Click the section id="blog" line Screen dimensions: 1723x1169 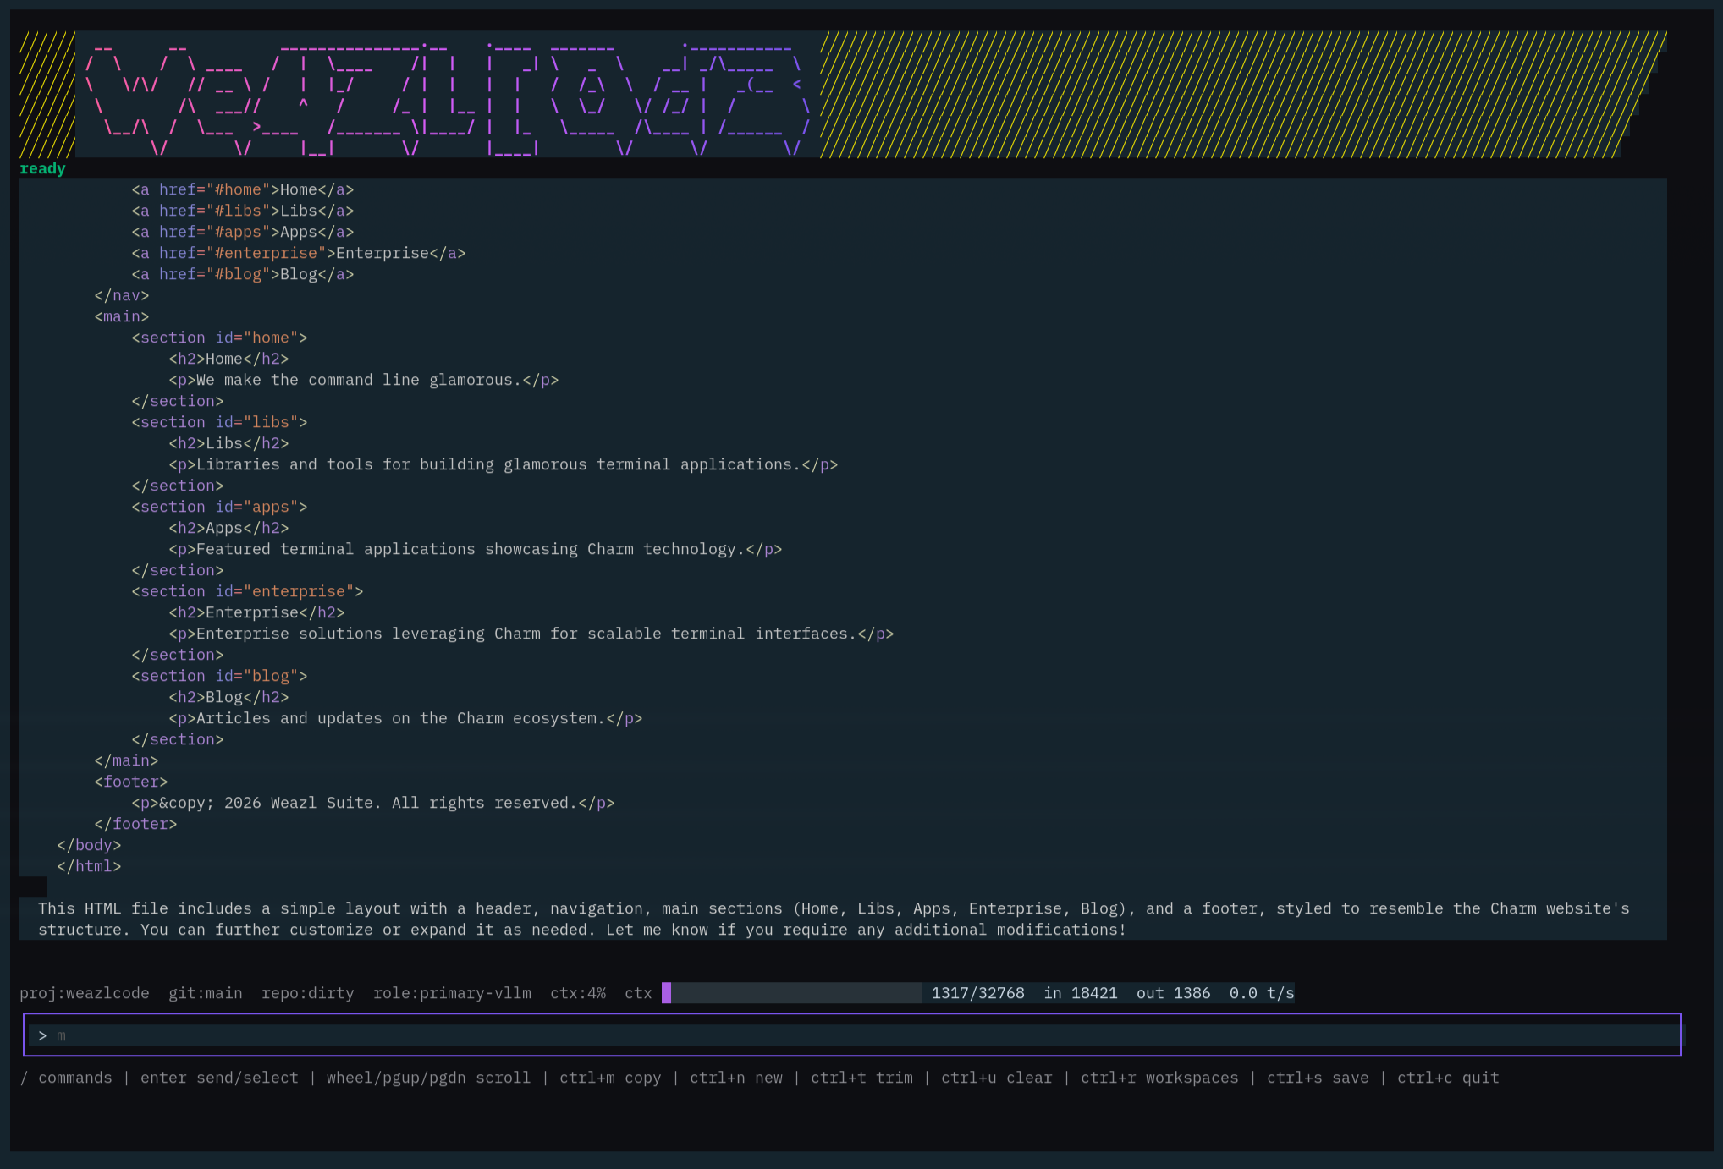click(219, 676)
